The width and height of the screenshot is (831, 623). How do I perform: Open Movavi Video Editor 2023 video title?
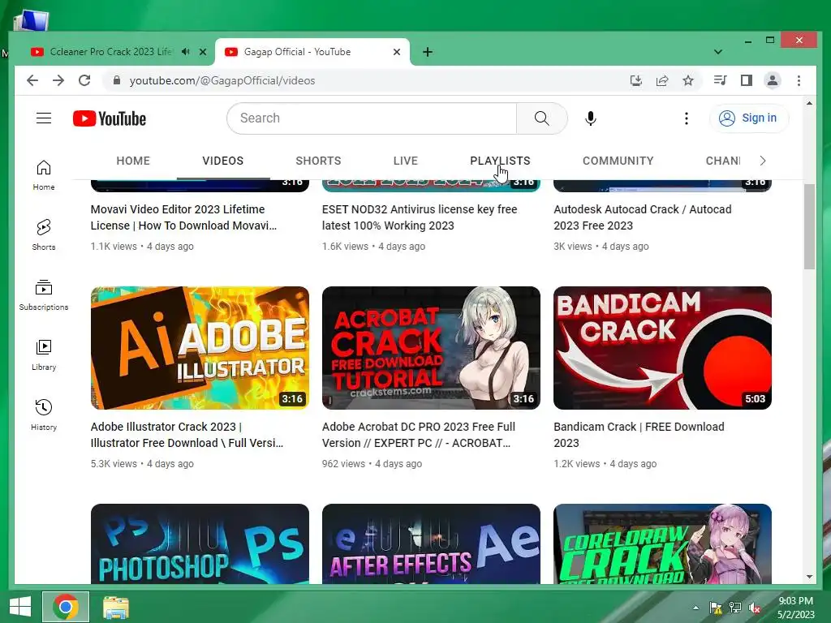(183, 217)
